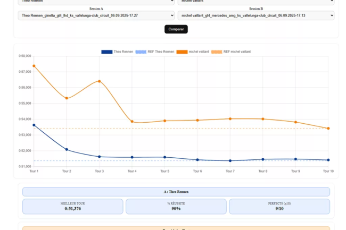The width and height of the screenshot is (346, 230).
Task: Click Theo Rennen Tour 3 data point
Action: coord(100,157)
